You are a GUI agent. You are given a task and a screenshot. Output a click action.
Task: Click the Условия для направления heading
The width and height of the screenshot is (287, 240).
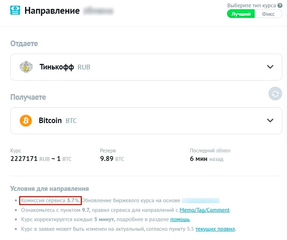[x=50, y=189]
